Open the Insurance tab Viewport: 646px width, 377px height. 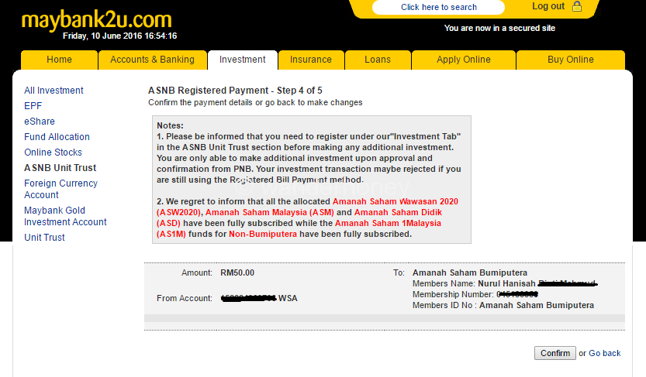click(x=311, y=60)
